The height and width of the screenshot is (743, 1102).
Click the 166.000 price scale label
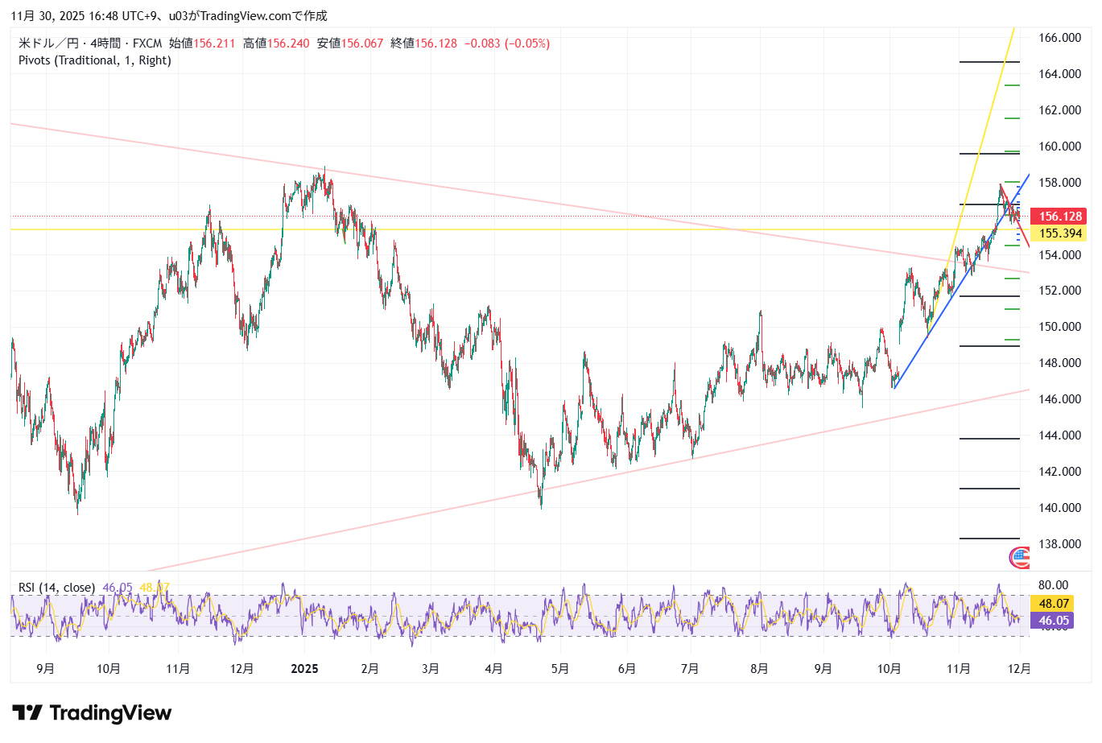click(x=1059, y=38)
